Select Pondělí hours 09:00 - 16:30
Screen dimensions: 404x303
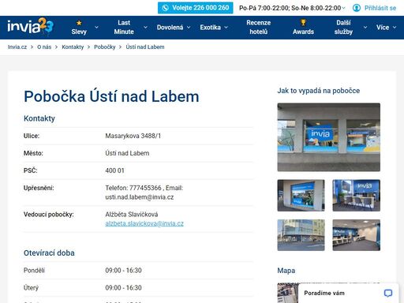click(x=123, y=271)
